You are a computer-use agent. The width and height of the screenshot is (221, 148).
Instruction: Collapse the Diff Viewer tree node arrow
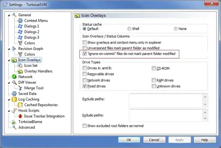click(x=9, y=83)
